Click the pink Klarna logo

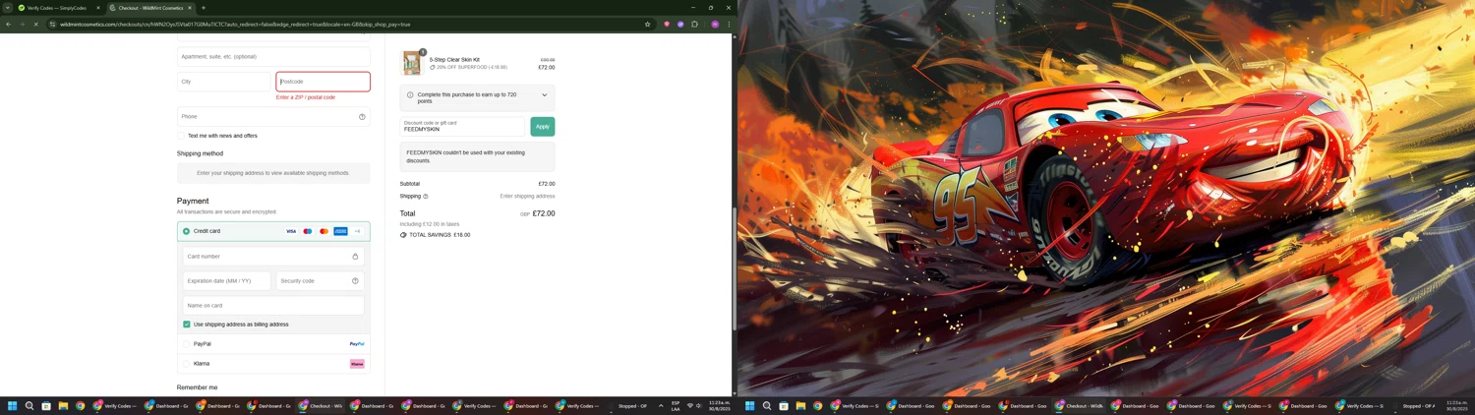click(357, 364)
